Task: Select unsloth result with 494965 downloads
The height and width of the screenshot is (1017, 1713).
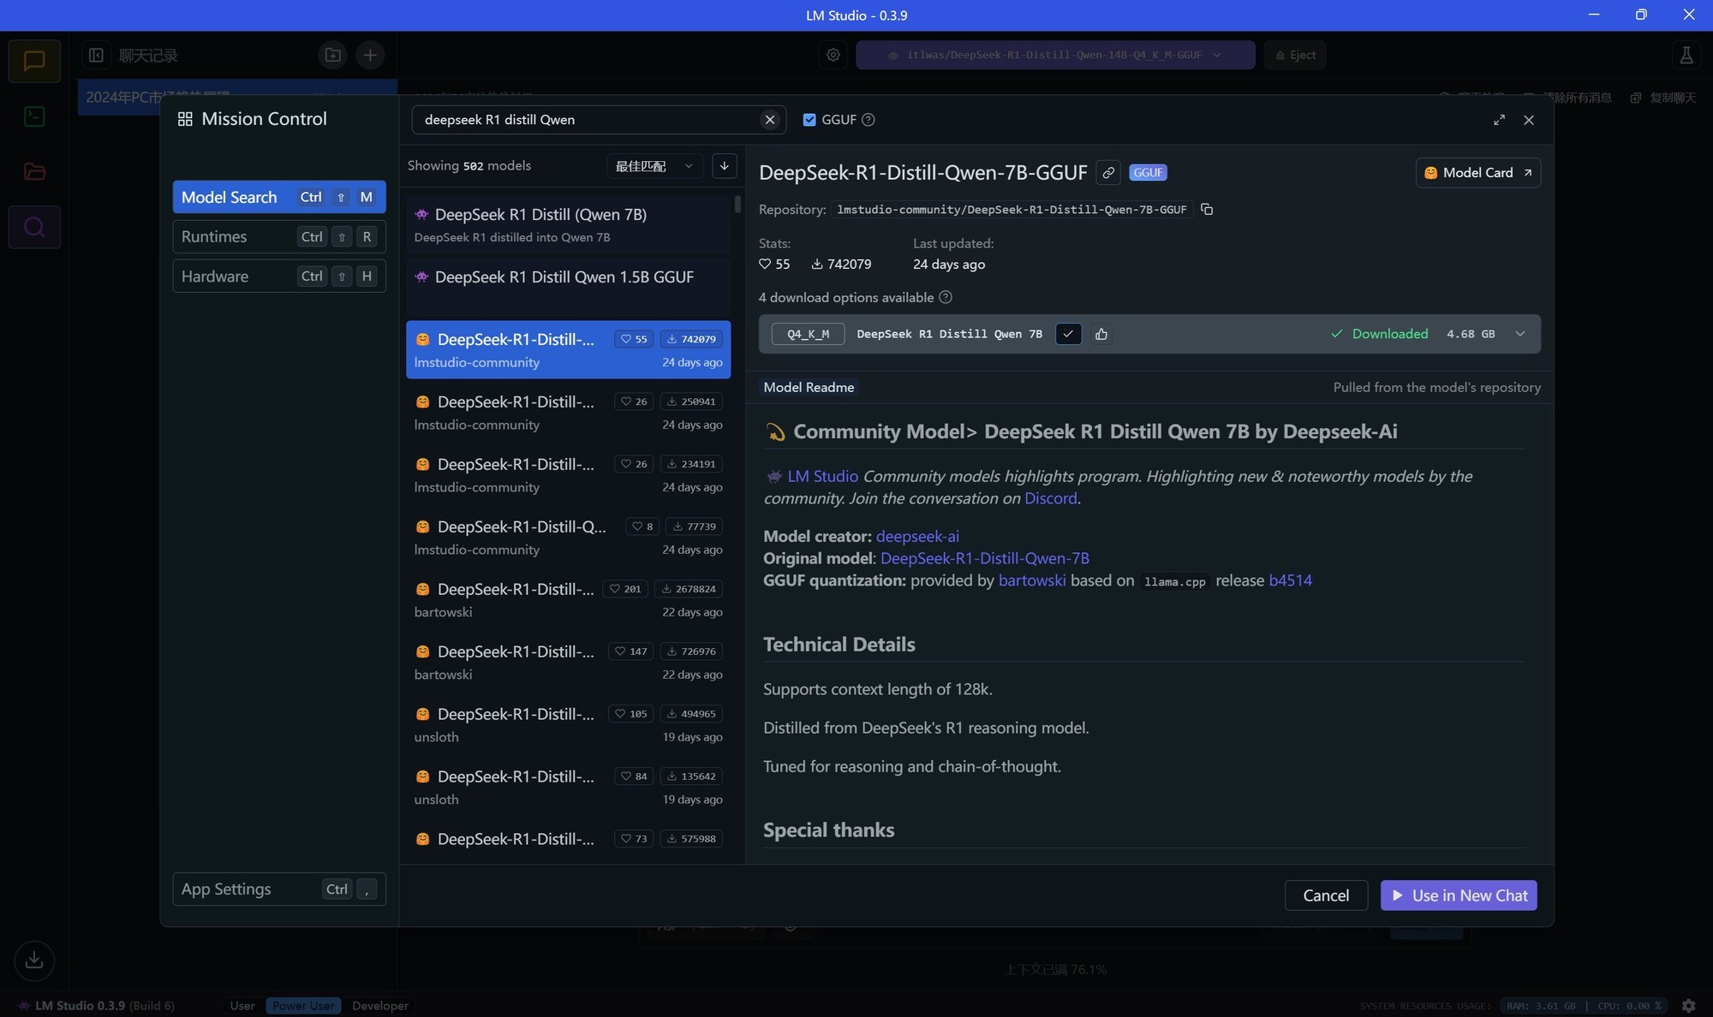Action: click(568, 724)
